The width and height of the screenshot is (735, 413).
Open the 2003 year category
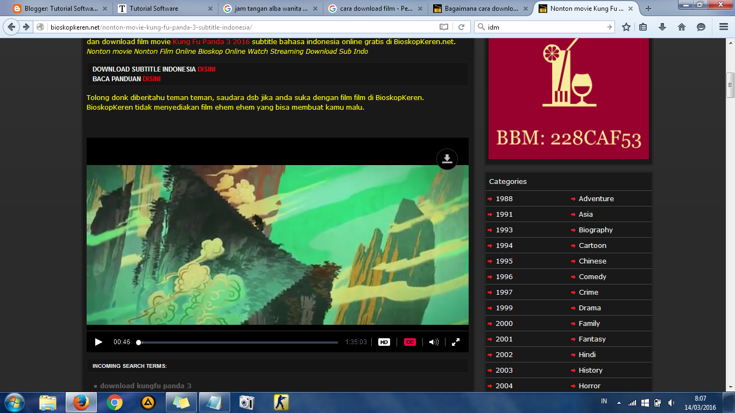(x=504, y=371)
